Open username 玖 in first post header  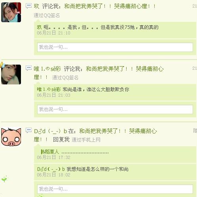click(x=36, y=6)
